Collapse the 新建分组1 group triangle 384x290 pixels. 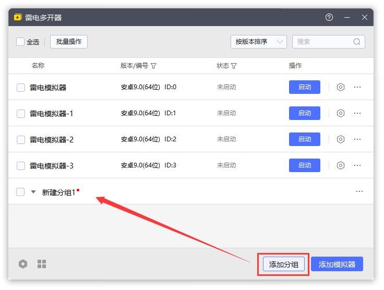coord(33,192)
